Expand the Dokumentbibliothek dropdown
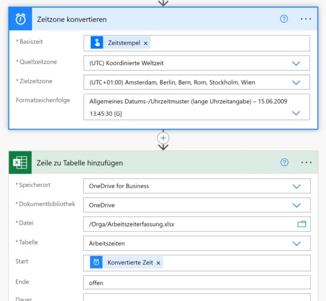 [x=296, y=205]
